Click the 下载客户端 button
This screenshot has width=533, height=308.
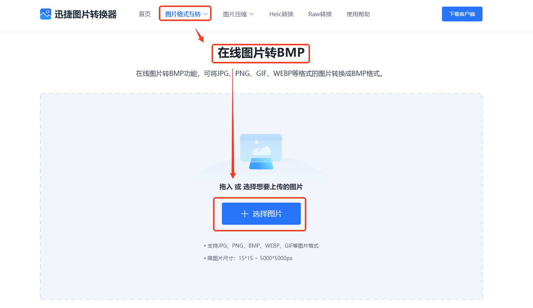(x=462, y=14)
